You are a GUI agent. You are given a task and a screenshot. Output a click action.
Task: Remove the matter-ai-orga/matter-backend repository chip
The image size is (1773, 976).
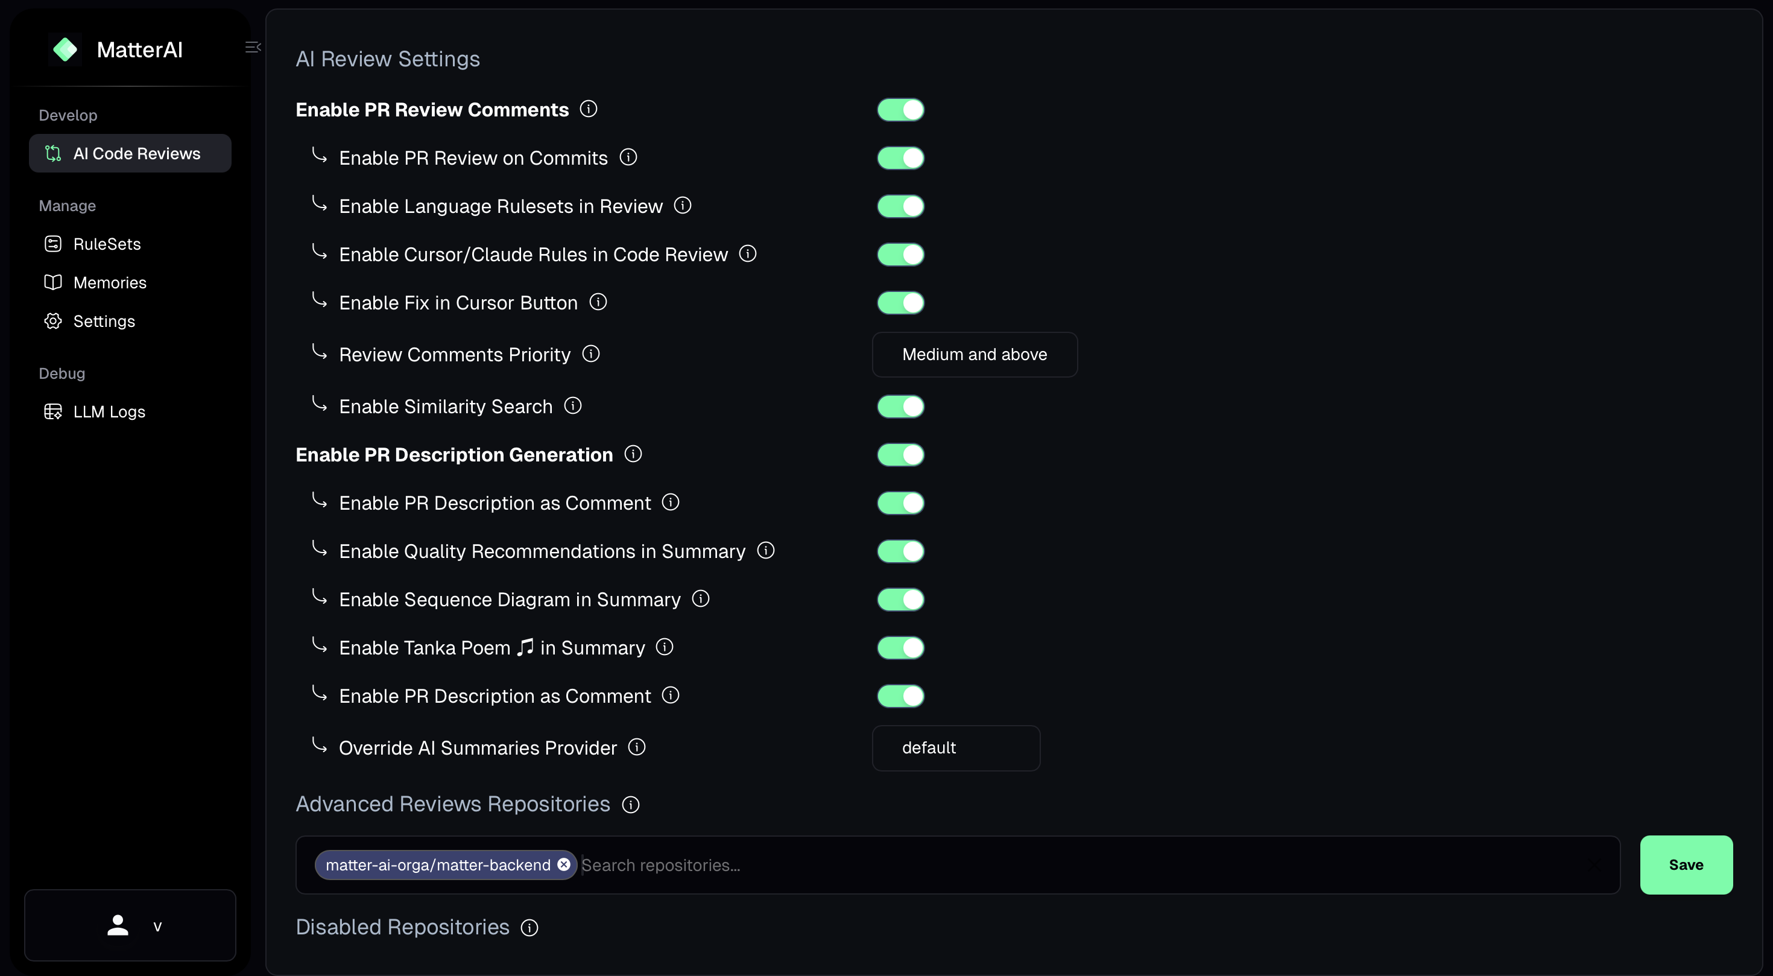[x=564, y=864]
